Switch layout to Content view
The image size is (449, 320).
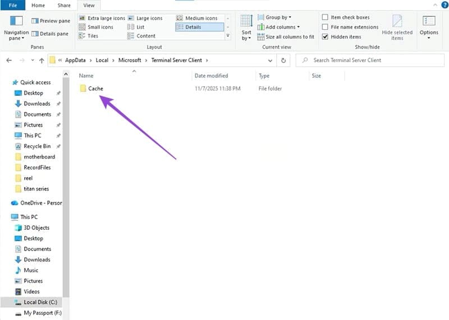(x=141, y=36)
